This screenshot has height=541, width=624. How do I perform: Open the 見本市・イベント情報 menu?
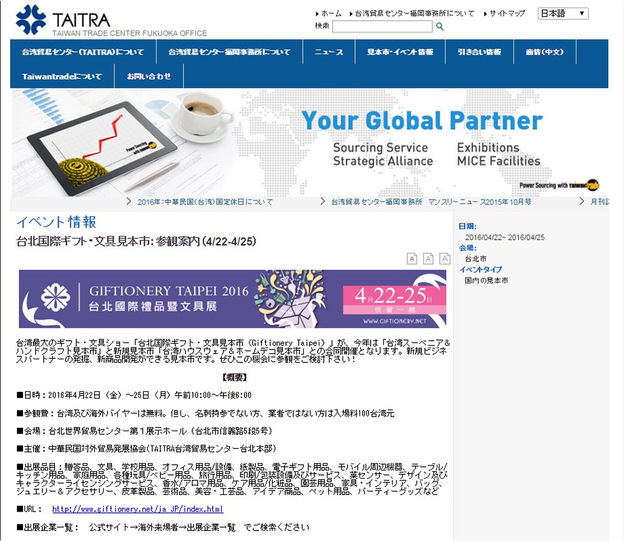point(400,52)
